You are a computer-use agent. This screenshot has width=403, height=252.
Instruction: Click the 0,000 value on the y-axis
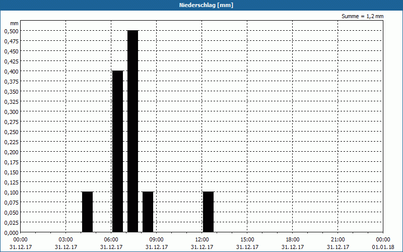pyautogui.click(x=11, y=232)
